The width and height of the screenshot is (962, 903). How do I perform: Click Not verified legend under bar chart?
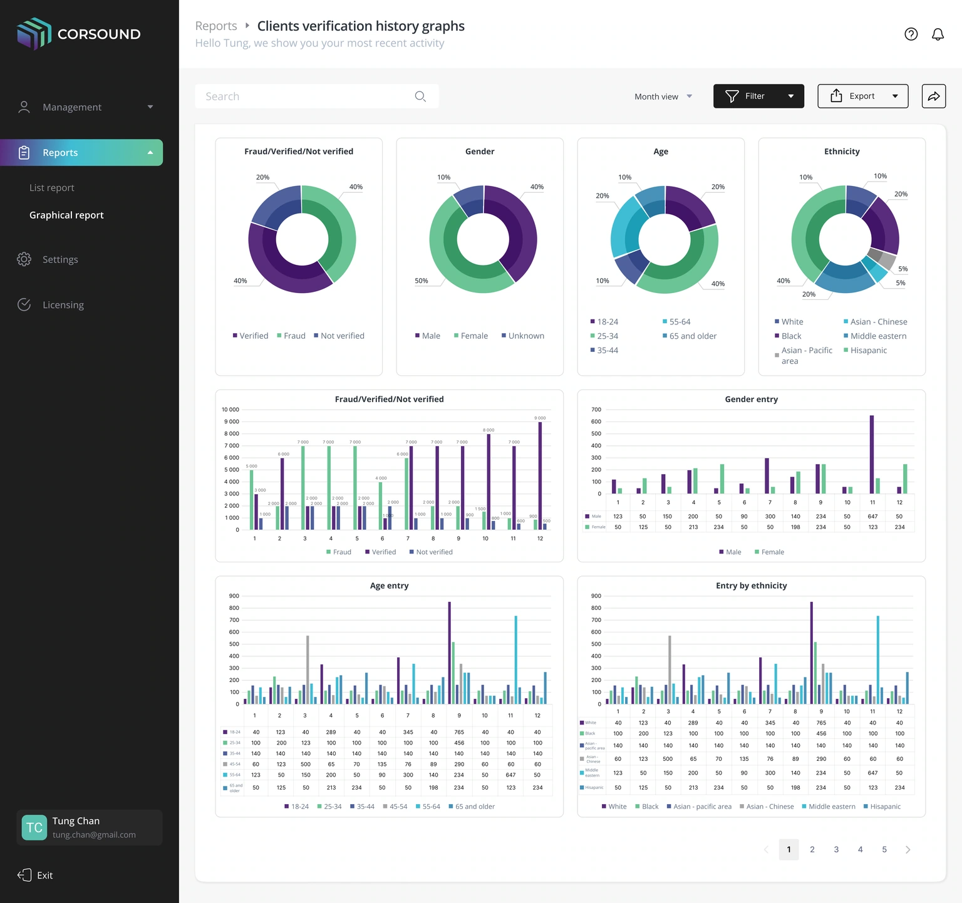[x=431, y=552]
